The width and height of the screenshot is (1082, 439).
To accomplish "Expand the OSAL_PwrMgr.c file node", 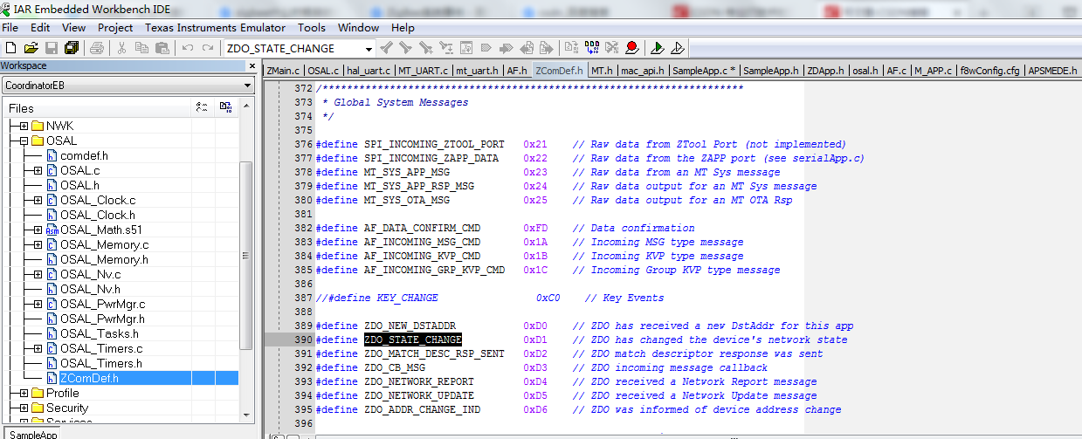I will pos(38,304).
